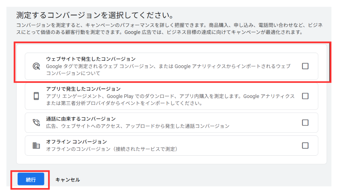
Task: Select the アプリで発生したコンバージョン title
Action: point(83,89)
